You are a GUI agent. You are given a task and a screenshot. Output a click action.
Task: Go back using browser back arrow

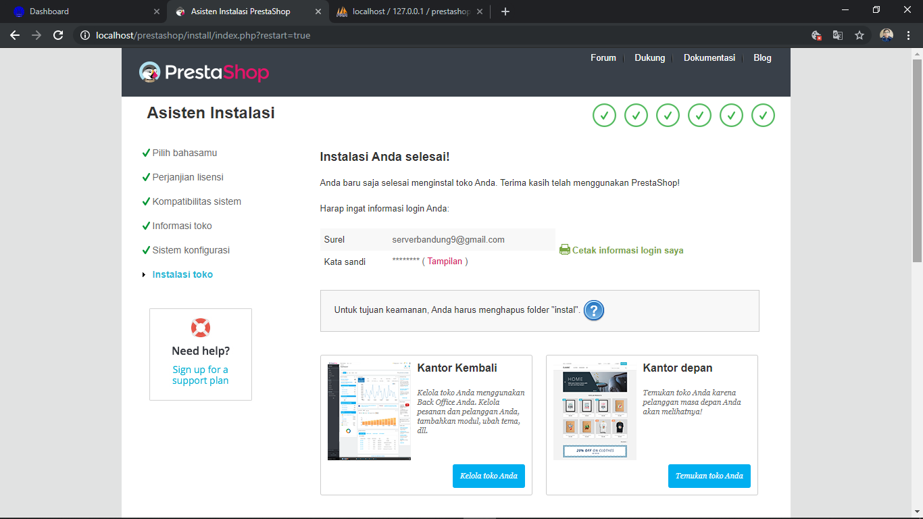[15, 35]
